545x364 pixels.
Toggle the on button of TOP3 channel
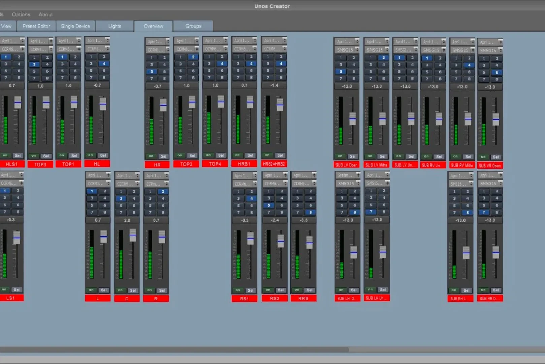(34, 156)
